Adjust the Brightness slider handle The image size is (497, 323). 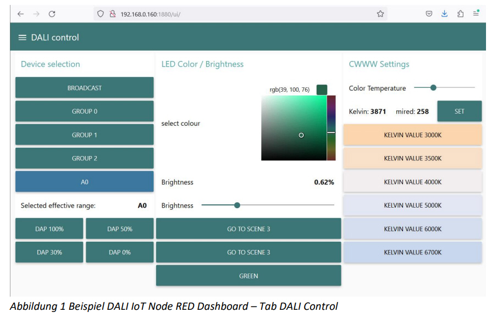point(236,205)
